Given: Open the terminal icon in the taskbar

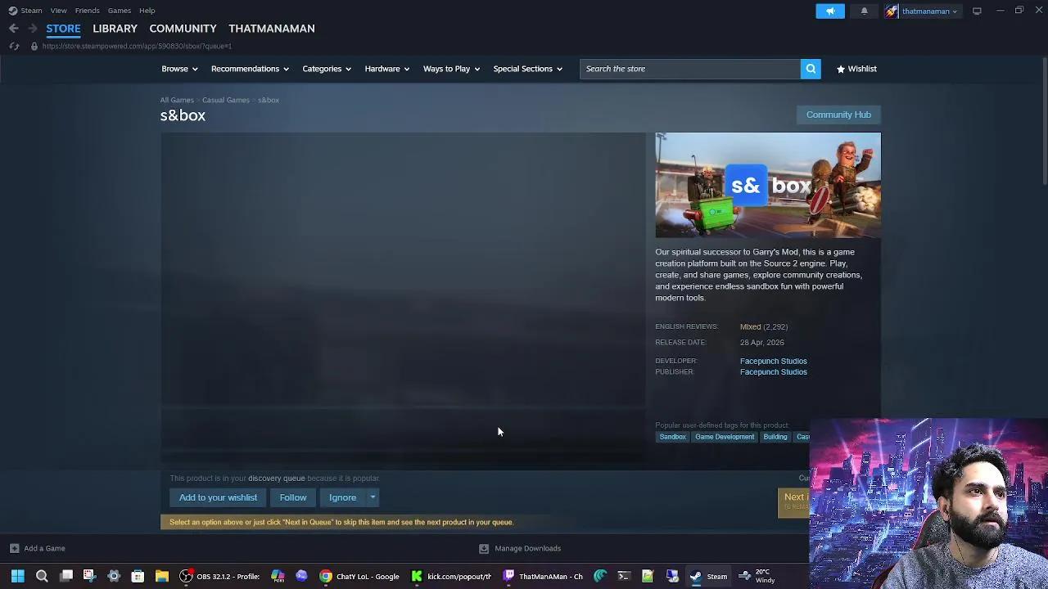Looking at the screenshot, I should pyautogui.click(x=624, y=576).
